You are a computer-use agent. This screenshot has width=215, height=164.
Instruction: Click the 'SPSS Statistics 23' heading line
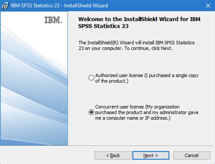click(103, 26)
